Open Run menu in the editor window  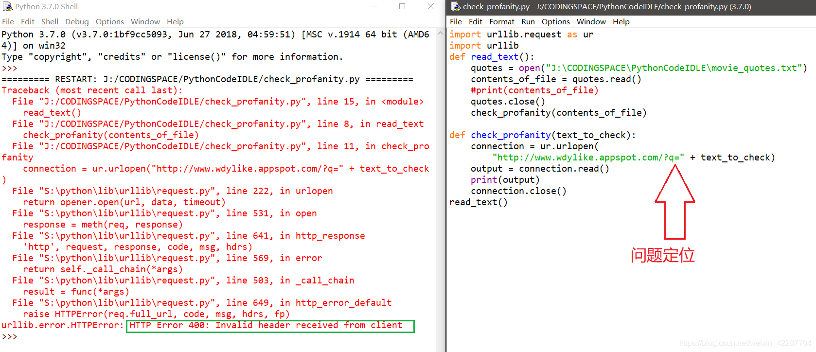tap(528, 21)
